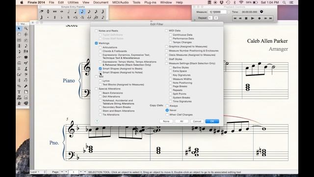Viewport: 314px width, 177px height.
Task: Select the highlighted eighth note duration
Action: click(82, 12)
